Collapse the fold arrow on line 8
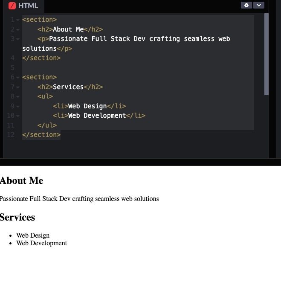Image resolution: width=281 pixels, height=308 pixels. click(x=18, y=97)
